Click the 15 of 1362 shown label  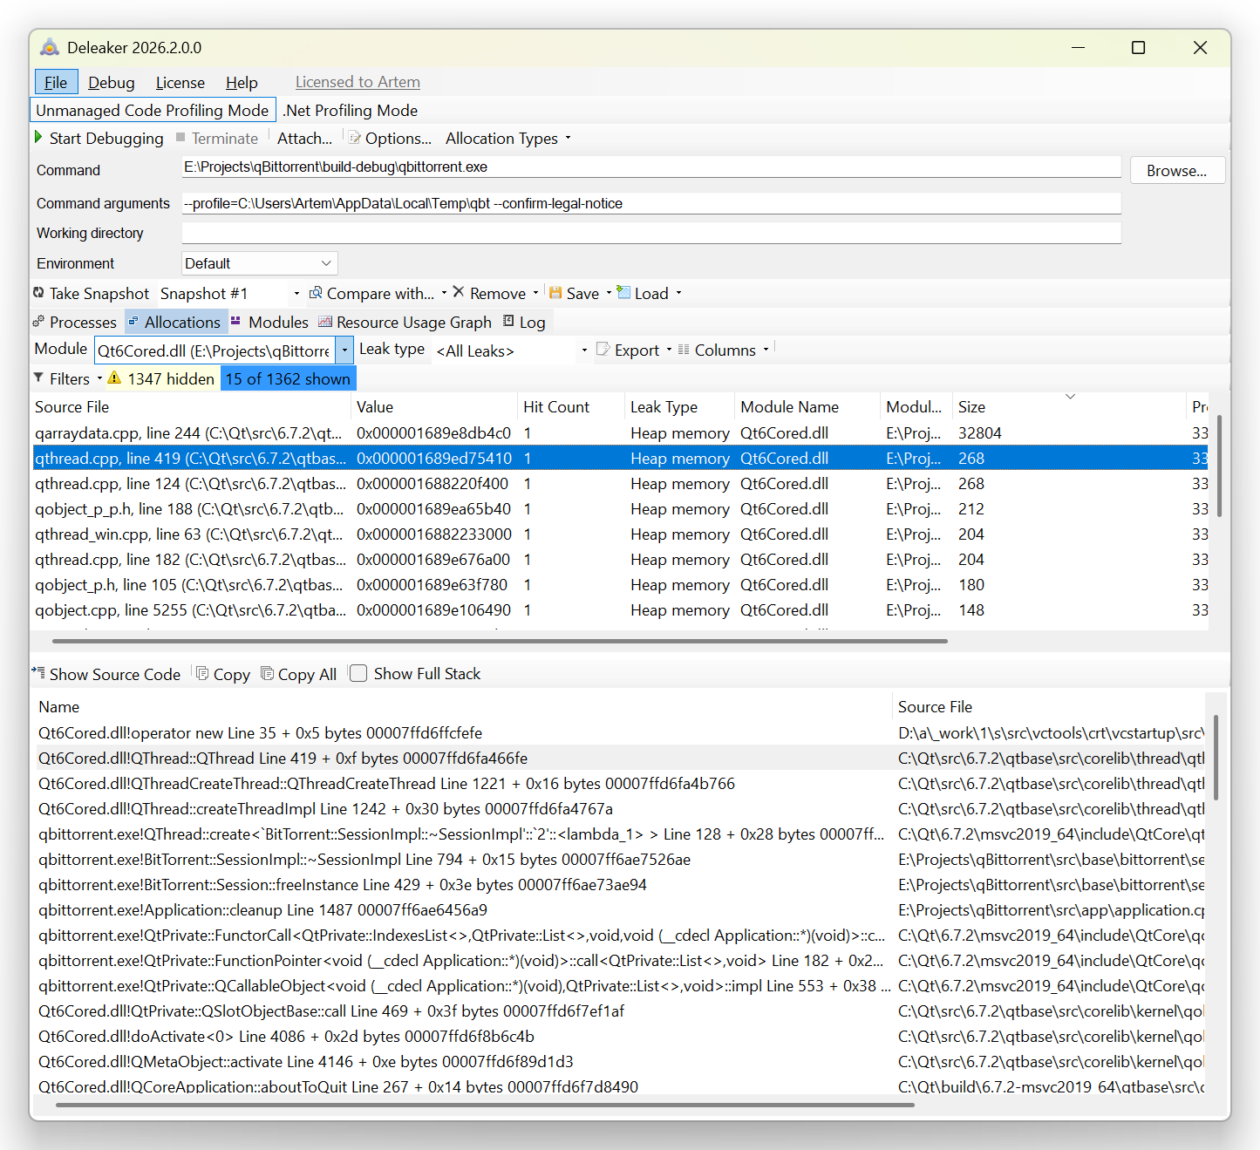click(x=288, y=378)
